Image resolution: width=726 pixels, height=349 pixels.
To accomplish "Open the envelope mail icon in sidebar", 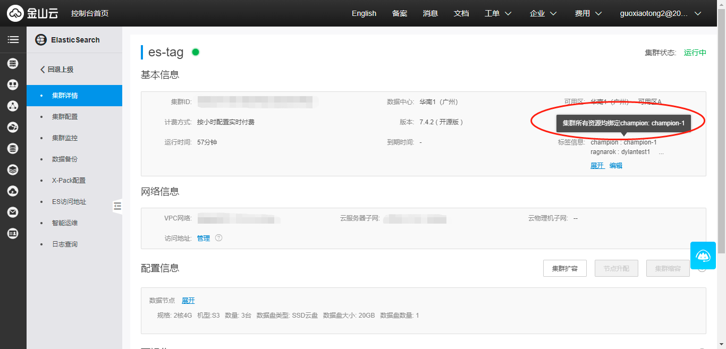I will (13, 212).
